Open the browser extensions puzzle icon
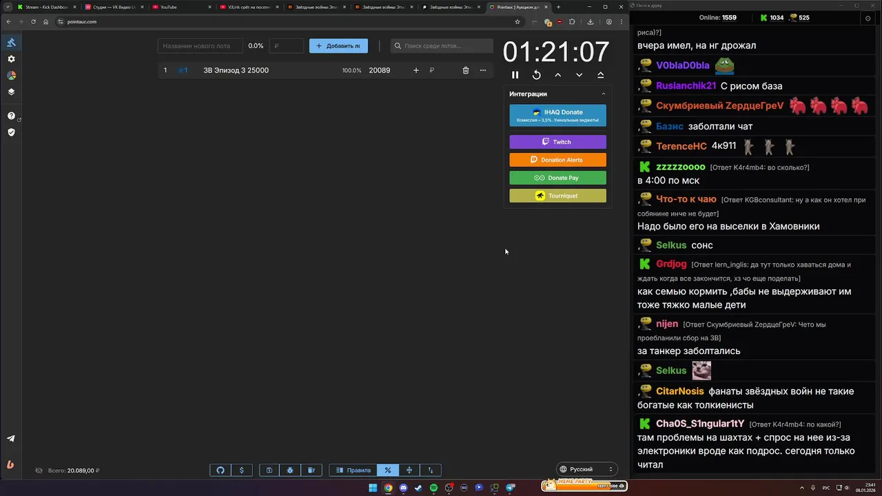 pos(571,21)
